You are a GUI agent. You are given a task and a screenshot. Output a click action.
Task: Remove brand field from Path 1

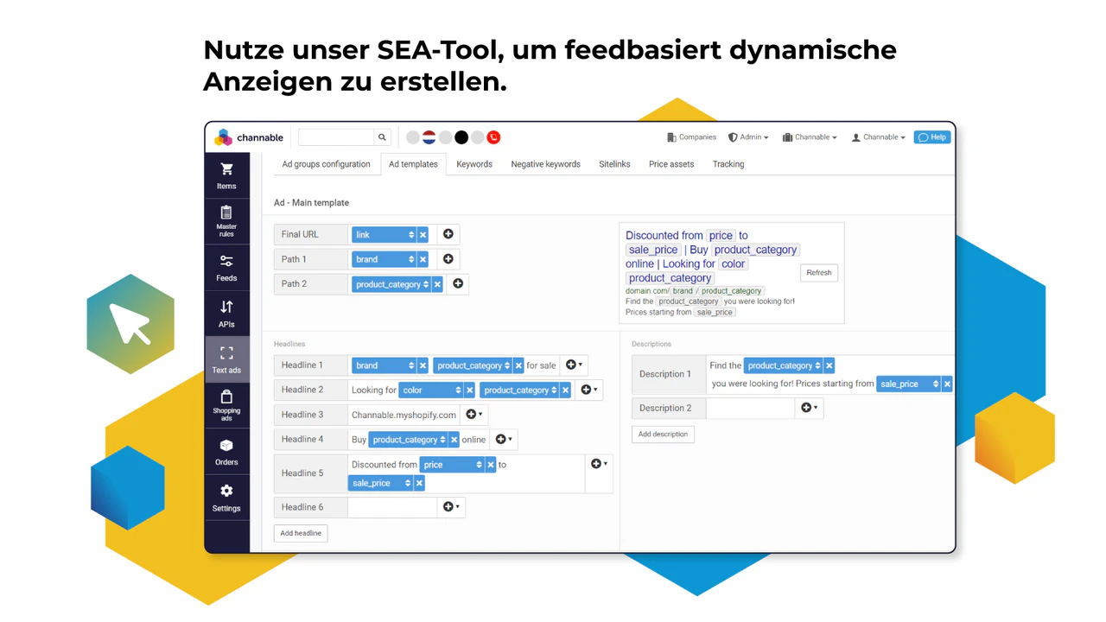(423, 259)
